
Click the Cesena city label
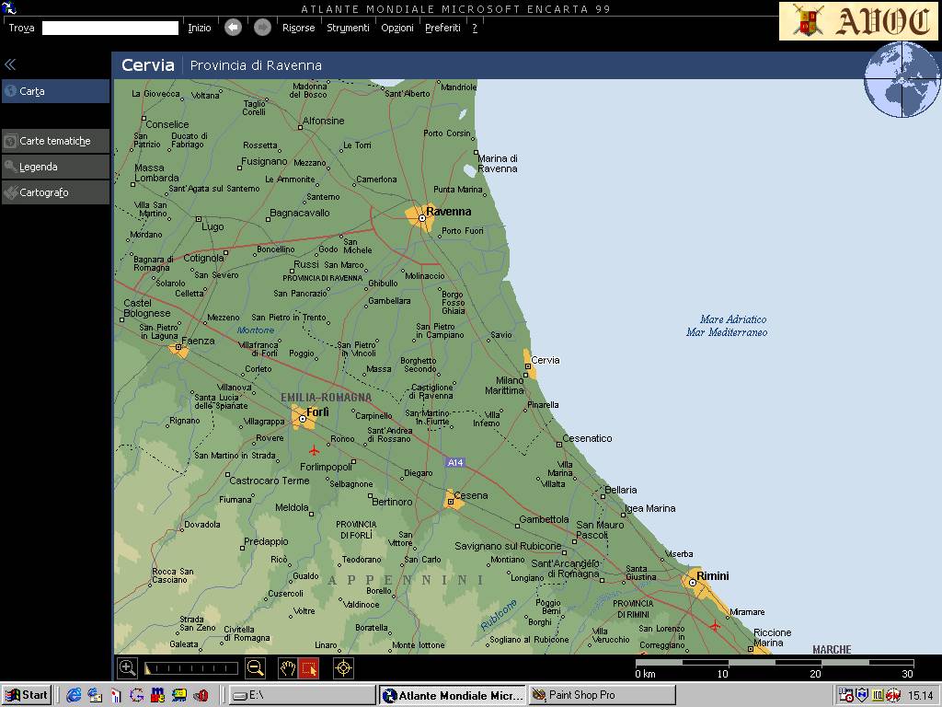pyautogui.click(x=471, y=495)
